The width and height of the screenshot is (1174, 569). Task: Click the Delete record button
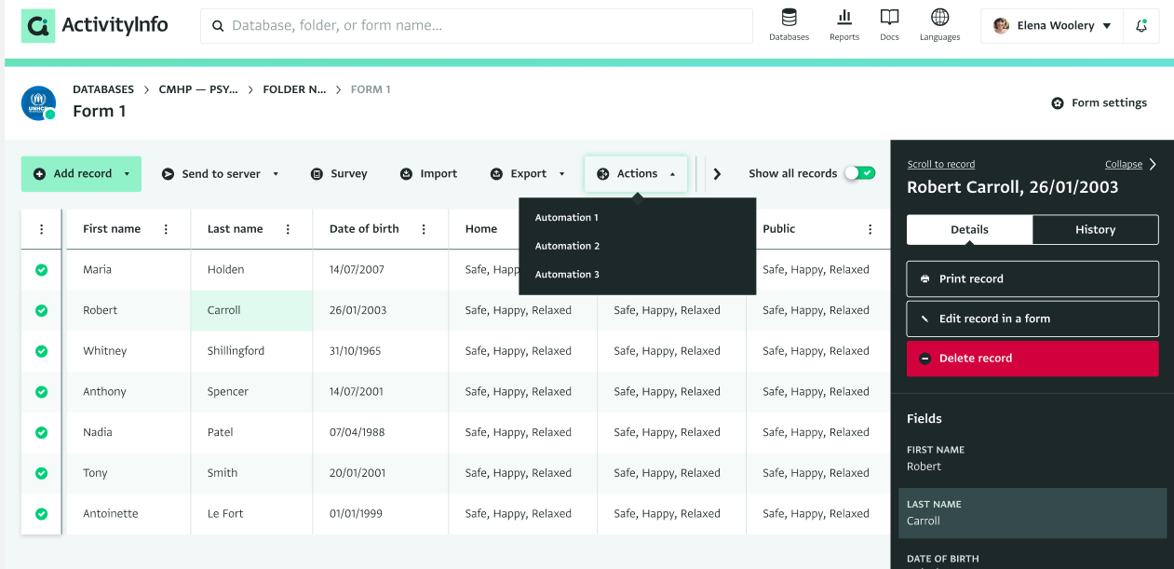[1032, 359]
